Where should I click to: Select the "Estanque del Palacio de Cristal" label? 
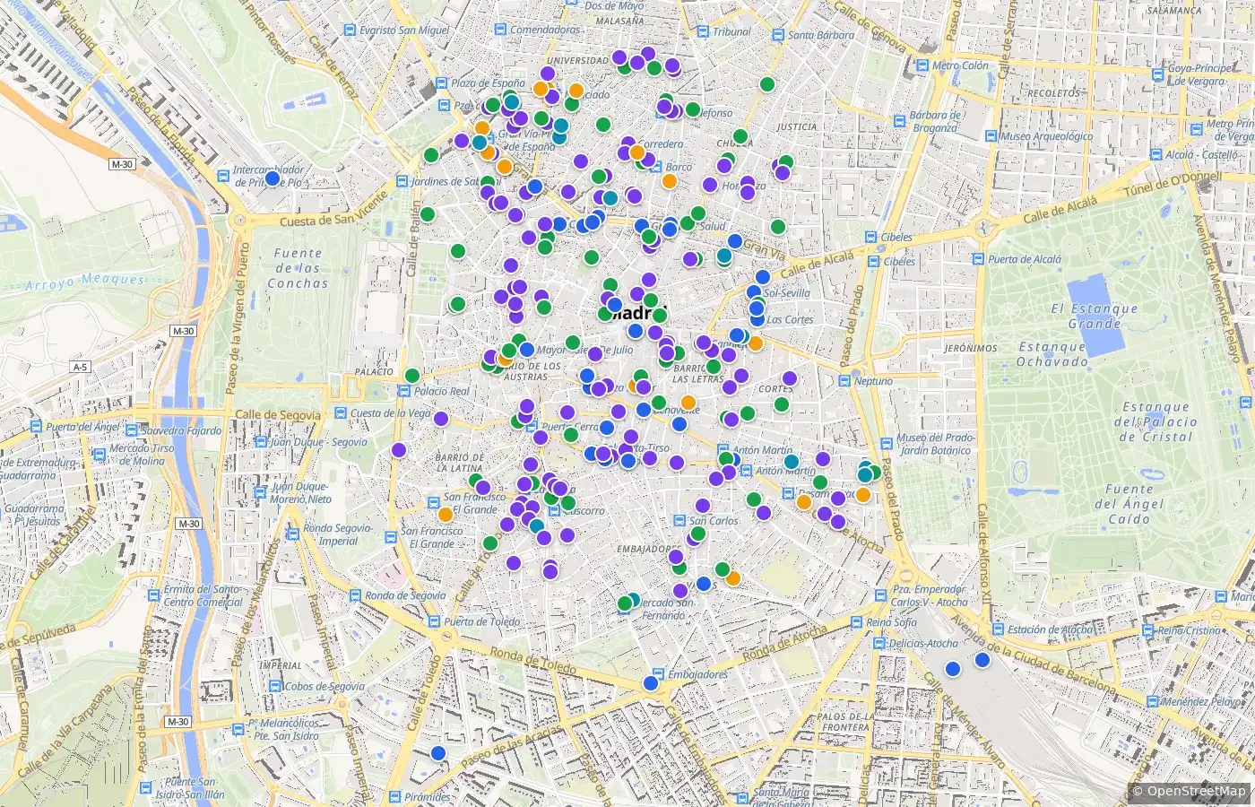tap(1155, 421)
